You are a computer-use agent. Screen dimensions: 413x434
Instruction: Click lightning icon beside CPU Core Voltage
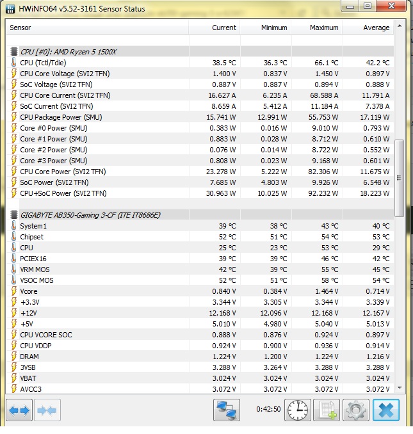pyautogui.click(x=13, y=74)
